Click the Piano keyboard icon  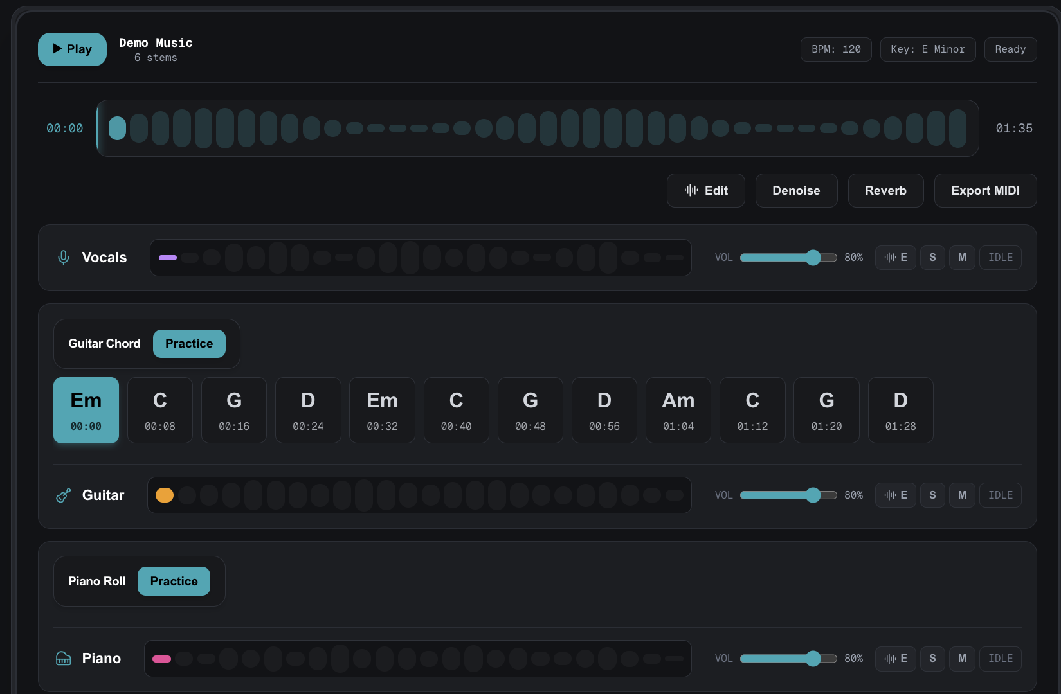pos(64,659)
